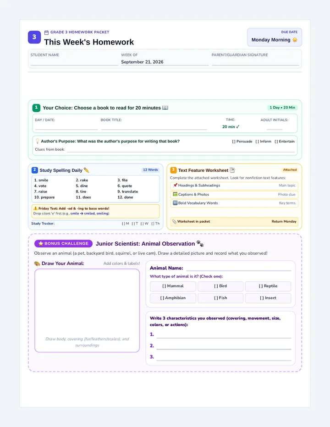Click the Captions & Photos row
The image size is (330, 427).
point(234,194)
